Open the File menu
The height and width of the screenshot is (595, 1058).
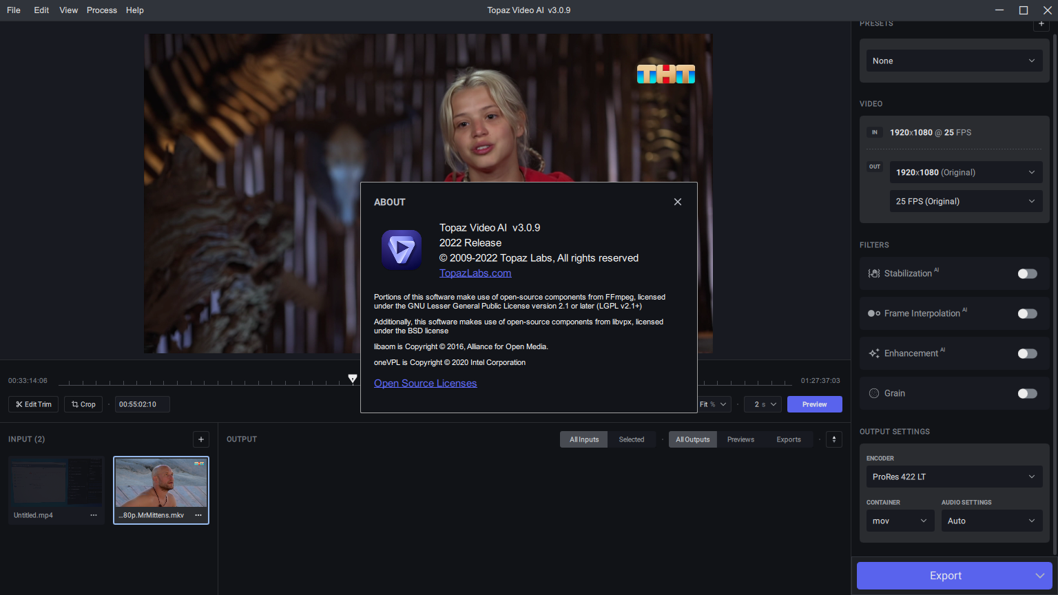click(14, 10)
